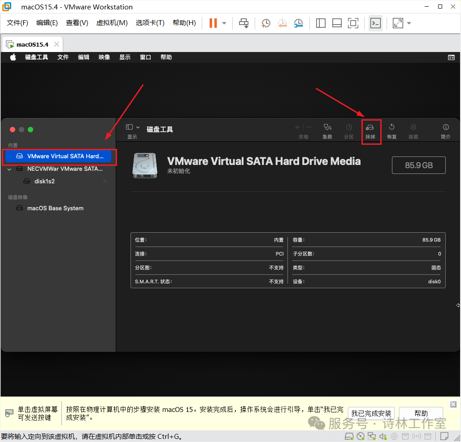The width and height of the screenshot is (461, 442).
Task: Toggle the VMware library sidebar icon
Action: point(321,23)
